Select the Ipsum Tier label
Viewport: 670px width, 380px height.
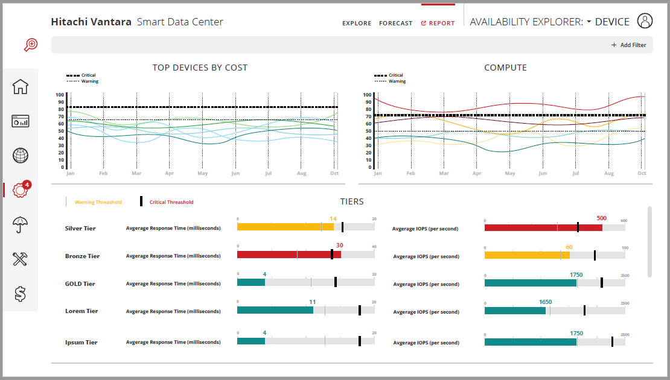tap(81, 343)
